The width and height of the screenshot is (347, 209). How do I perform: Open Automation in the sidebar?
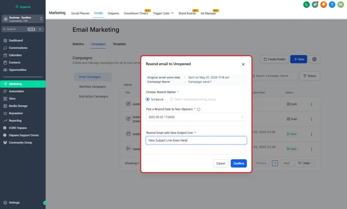(x=16, y=91)
